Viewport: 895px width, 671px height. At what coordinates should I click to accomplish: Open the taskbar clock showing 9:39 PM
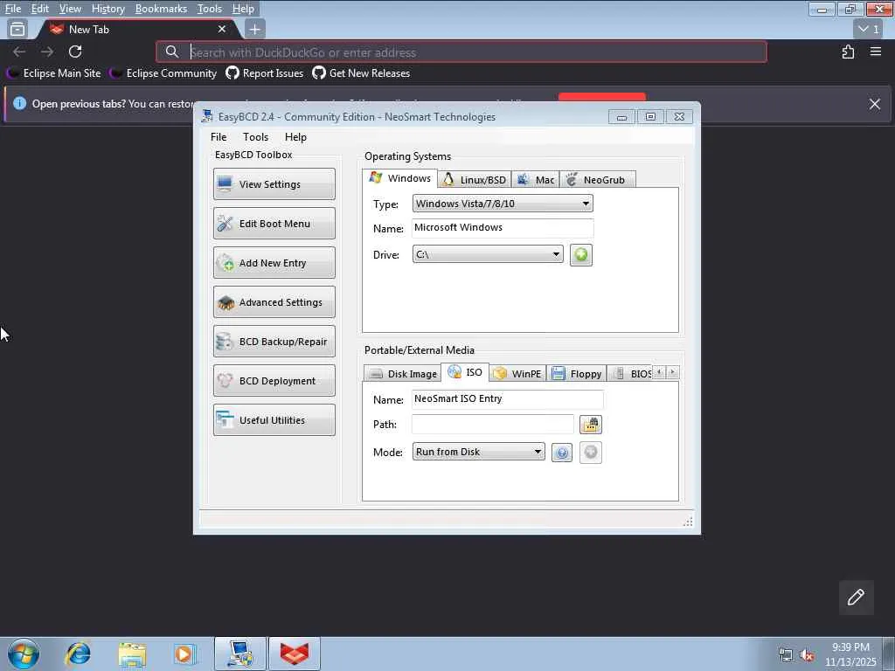point(850,654)
